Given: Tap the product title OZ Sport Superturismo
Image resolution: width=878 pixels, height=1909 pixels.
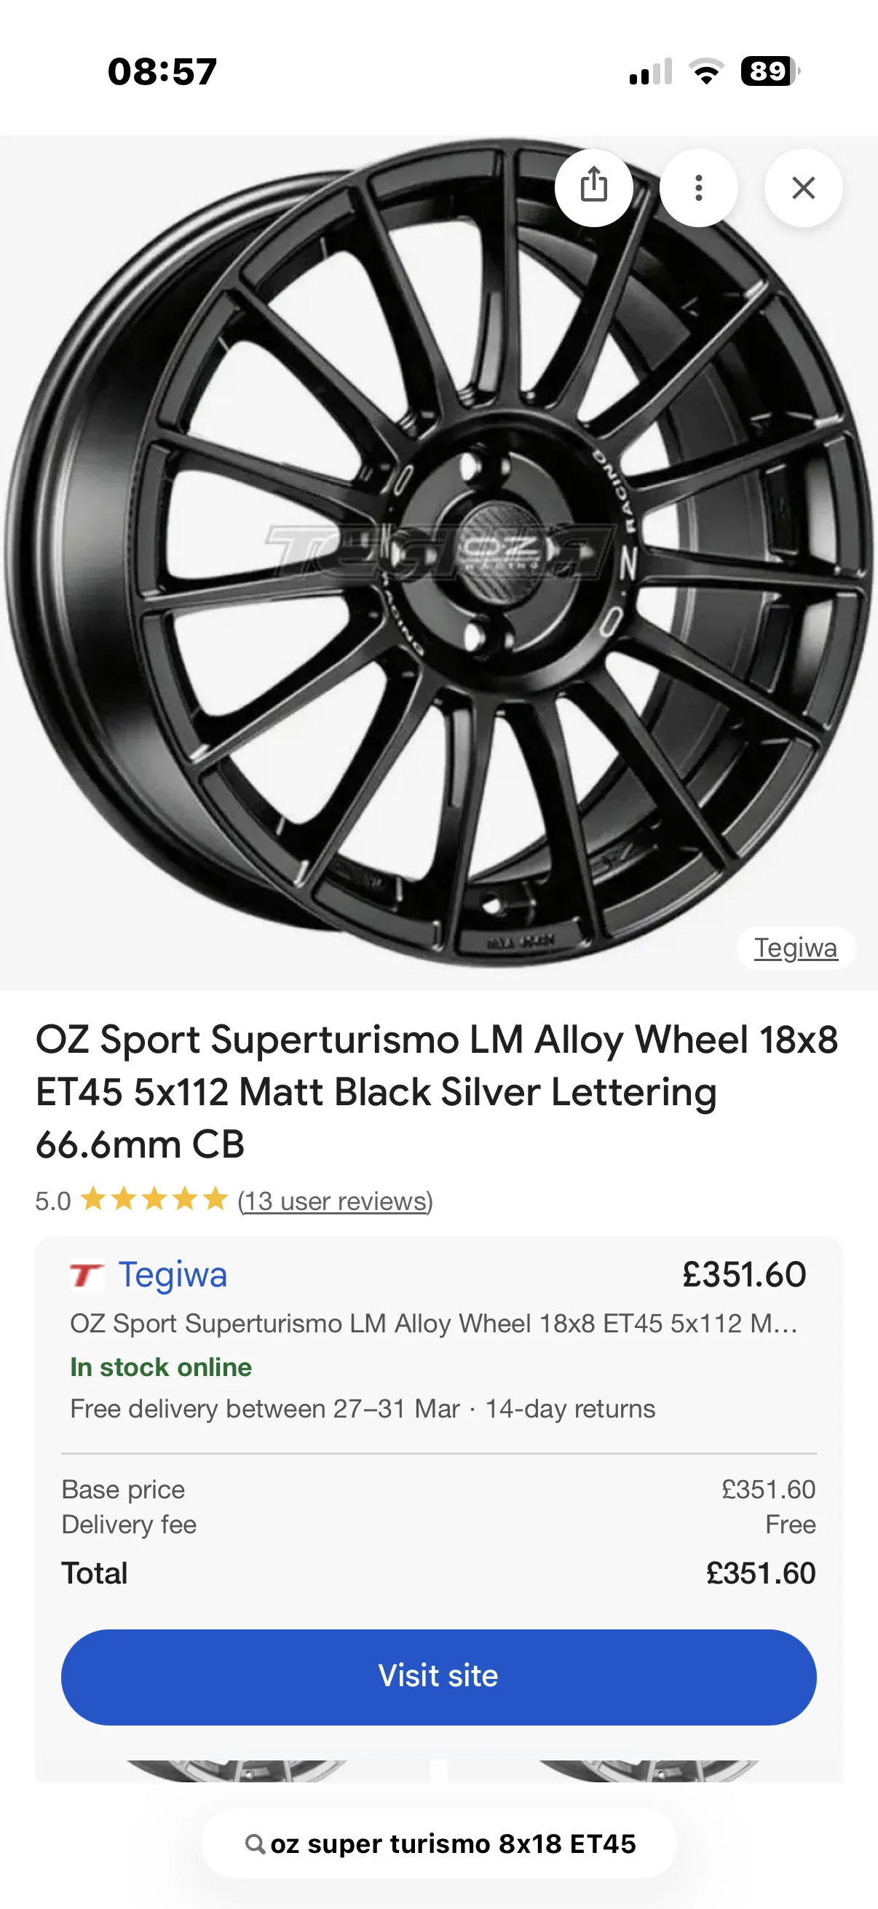Looking at the screenshot, I should 437,1091.
